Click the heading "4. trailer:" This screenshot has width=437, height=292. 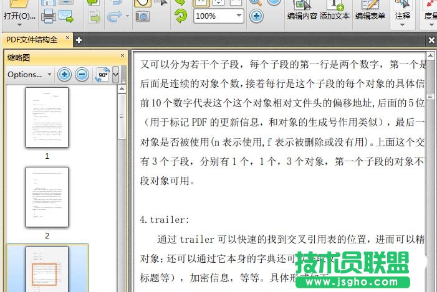tap(165, 220)
